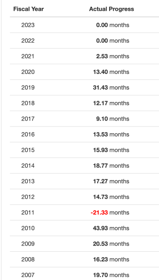Select the 2023 fiscal year row
The height and width of the screenshot is (280, 159).
click(85, 25)
